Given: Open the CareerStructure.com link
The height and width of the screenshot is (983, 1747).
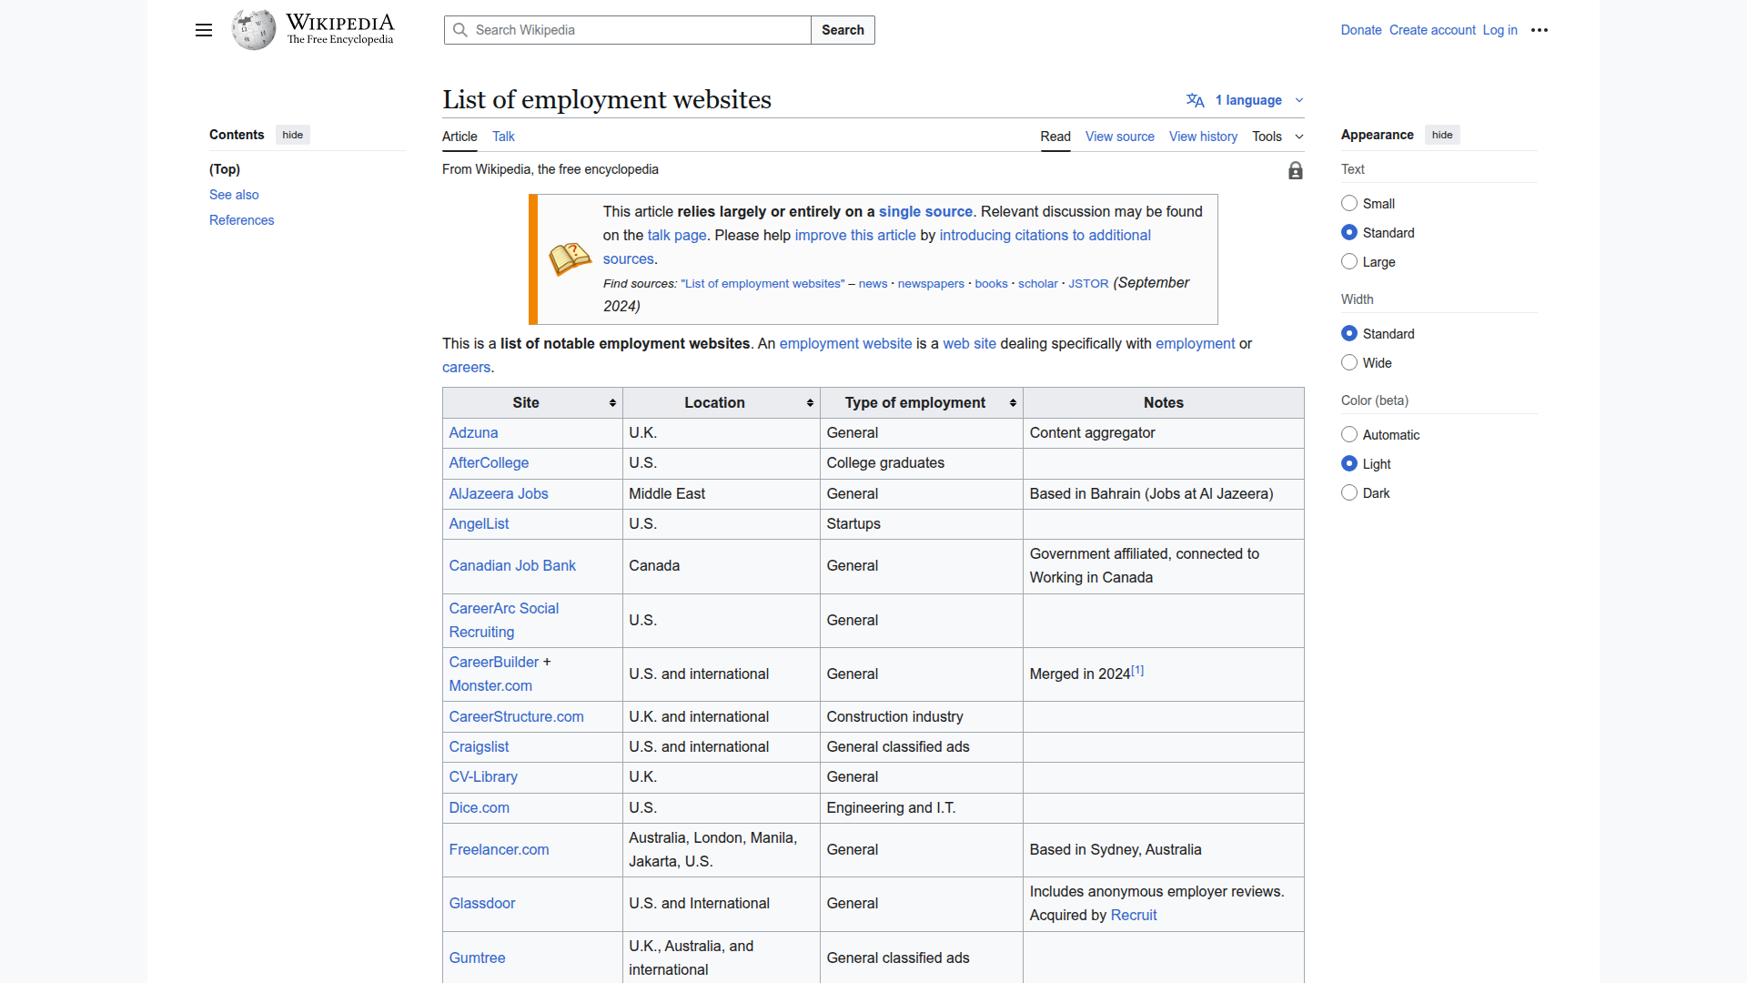Looking at the screenshot, I should (516, 717).
